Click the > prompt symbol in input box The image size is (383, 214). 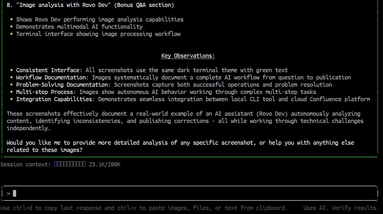point(8,193)
